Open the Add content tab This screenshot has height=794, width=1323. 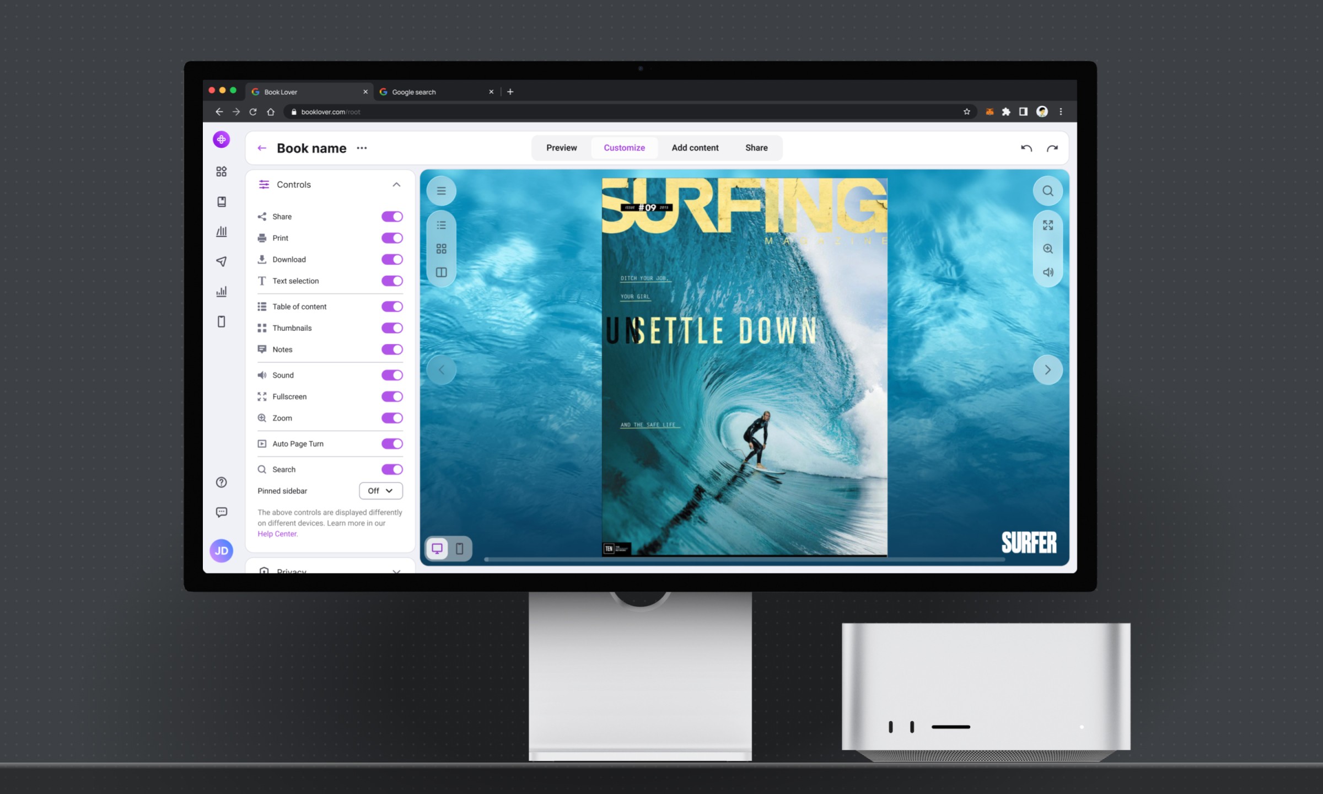tap(695, 148)
